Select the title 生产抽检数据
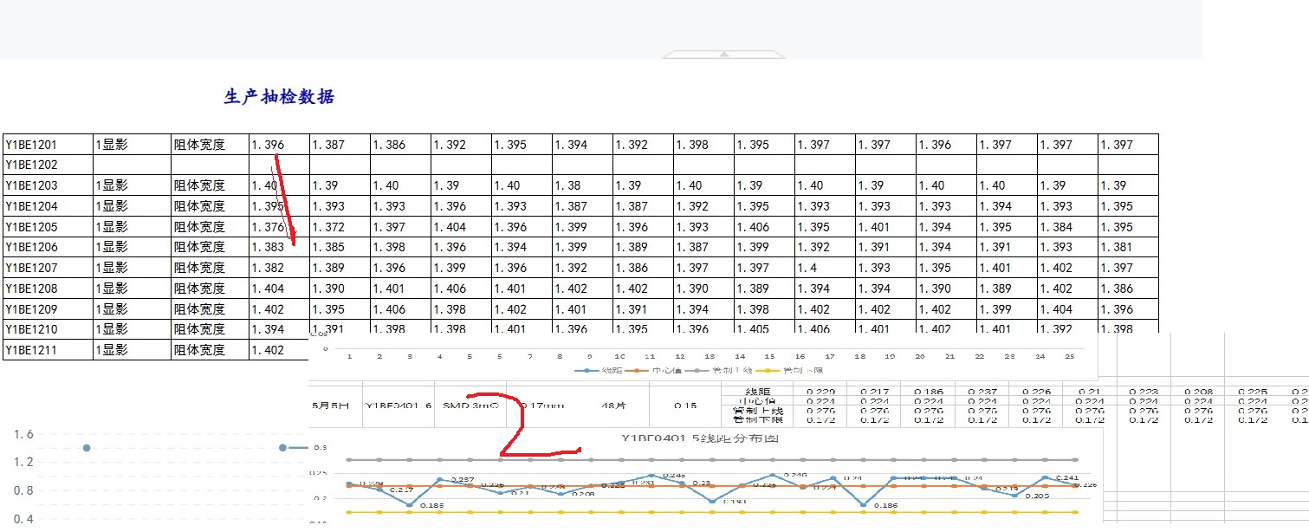1309x532 pixels. pyautogui.click(x=279, y=97)
